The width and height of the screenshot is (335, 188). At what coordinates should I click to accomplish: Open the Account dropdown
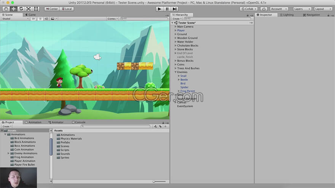(x=279, y=9)
